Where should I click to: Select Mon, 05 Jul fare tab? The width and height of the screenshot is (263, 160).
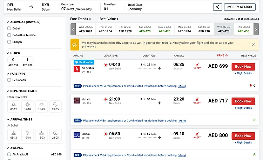184,29
